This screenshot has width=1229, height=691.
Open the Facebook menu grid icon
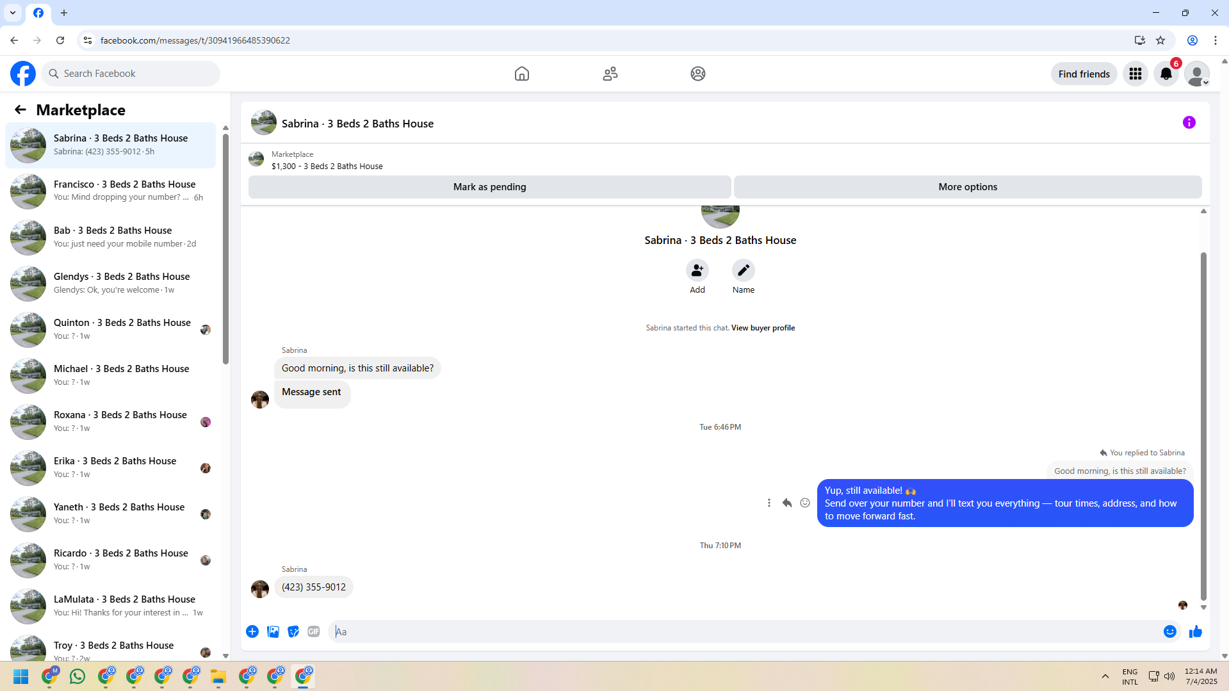1135,74
